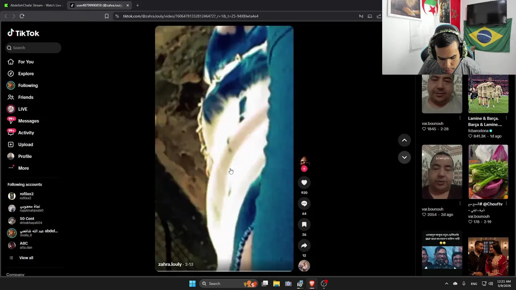Viewport: 516px width, 290px height.
Task: Share the video with the arrow icon
Action: pos(304,245)
